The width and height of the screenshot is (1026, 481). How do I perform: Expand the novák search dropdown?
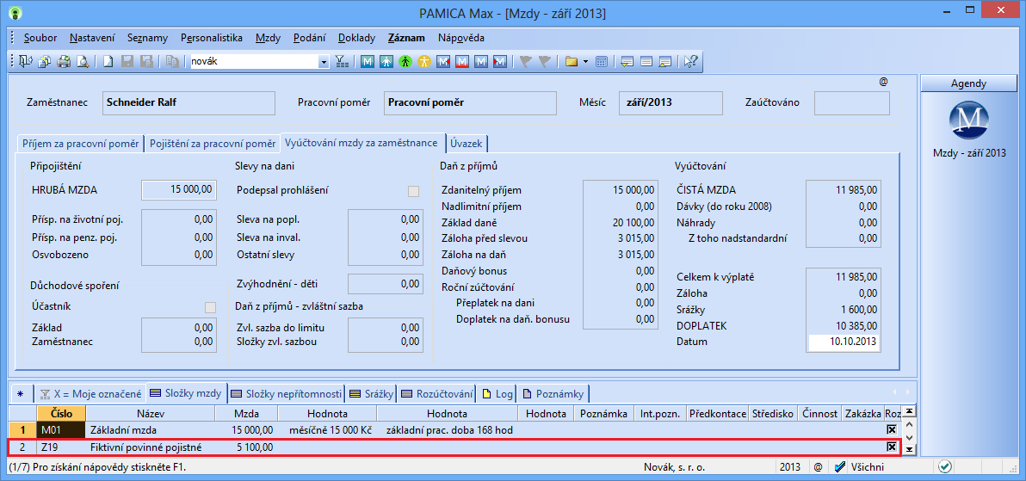coord(324,62)
